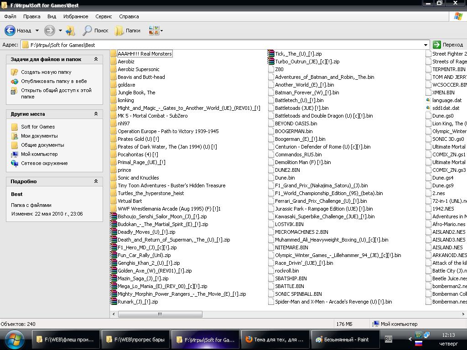Click the My Computer icon in sidebar
The width and height of the screenshot is (467, 350).
14,154
